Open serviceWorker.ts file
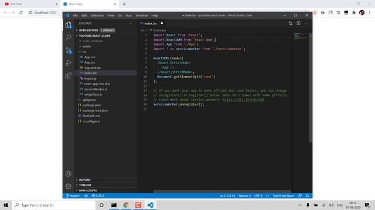 (96, 89)
